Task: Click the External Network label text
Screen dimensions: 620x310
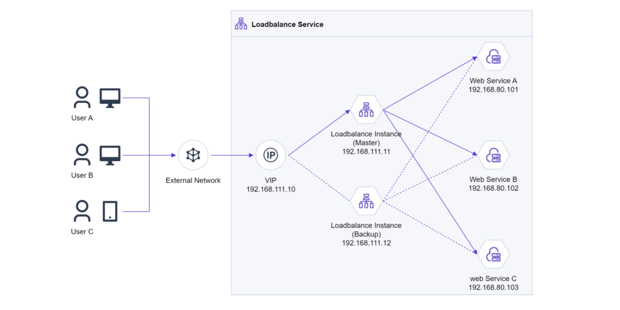Action: click(193, 180)
